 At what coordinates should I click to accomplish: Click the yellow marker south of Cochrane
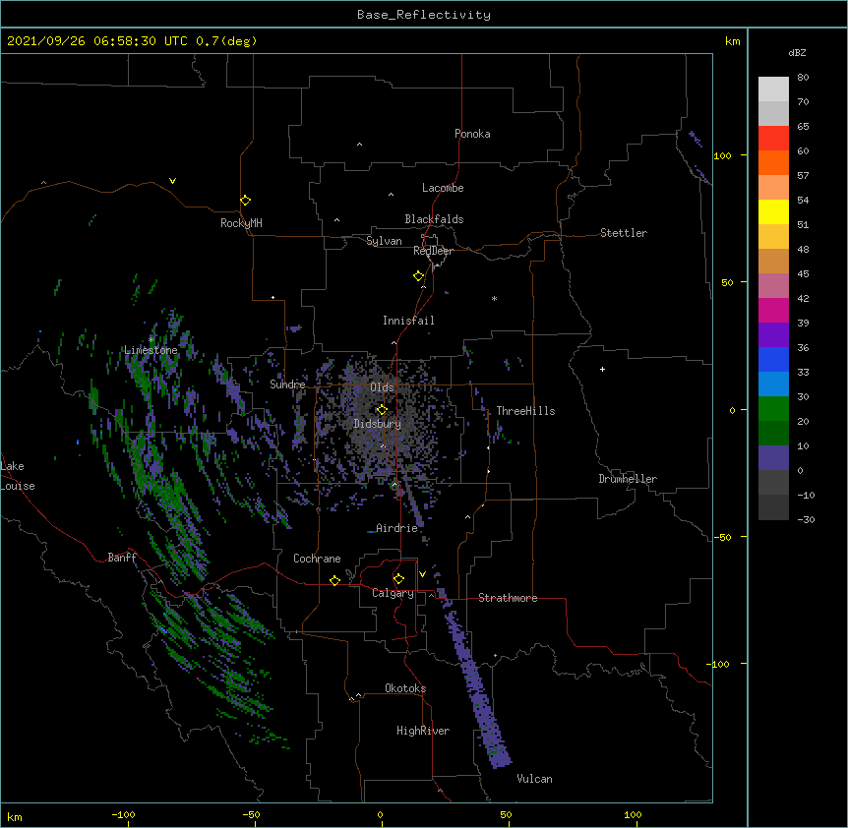pyautogui.click(x=334, y=580)
